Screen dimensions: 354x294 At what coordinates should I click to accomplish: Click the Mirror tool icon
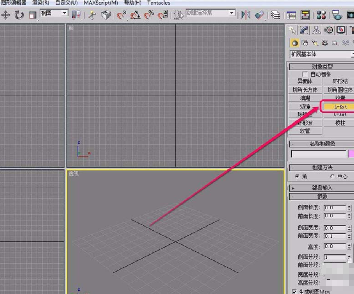click(x=246, y=15)
